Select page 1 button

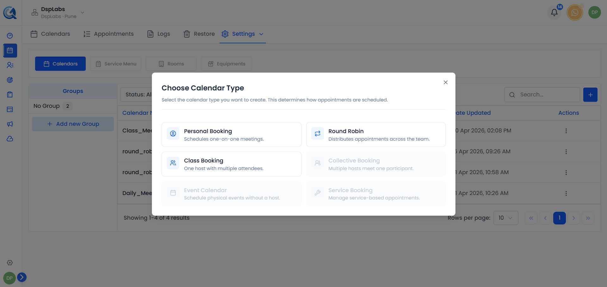coord(560,218)
